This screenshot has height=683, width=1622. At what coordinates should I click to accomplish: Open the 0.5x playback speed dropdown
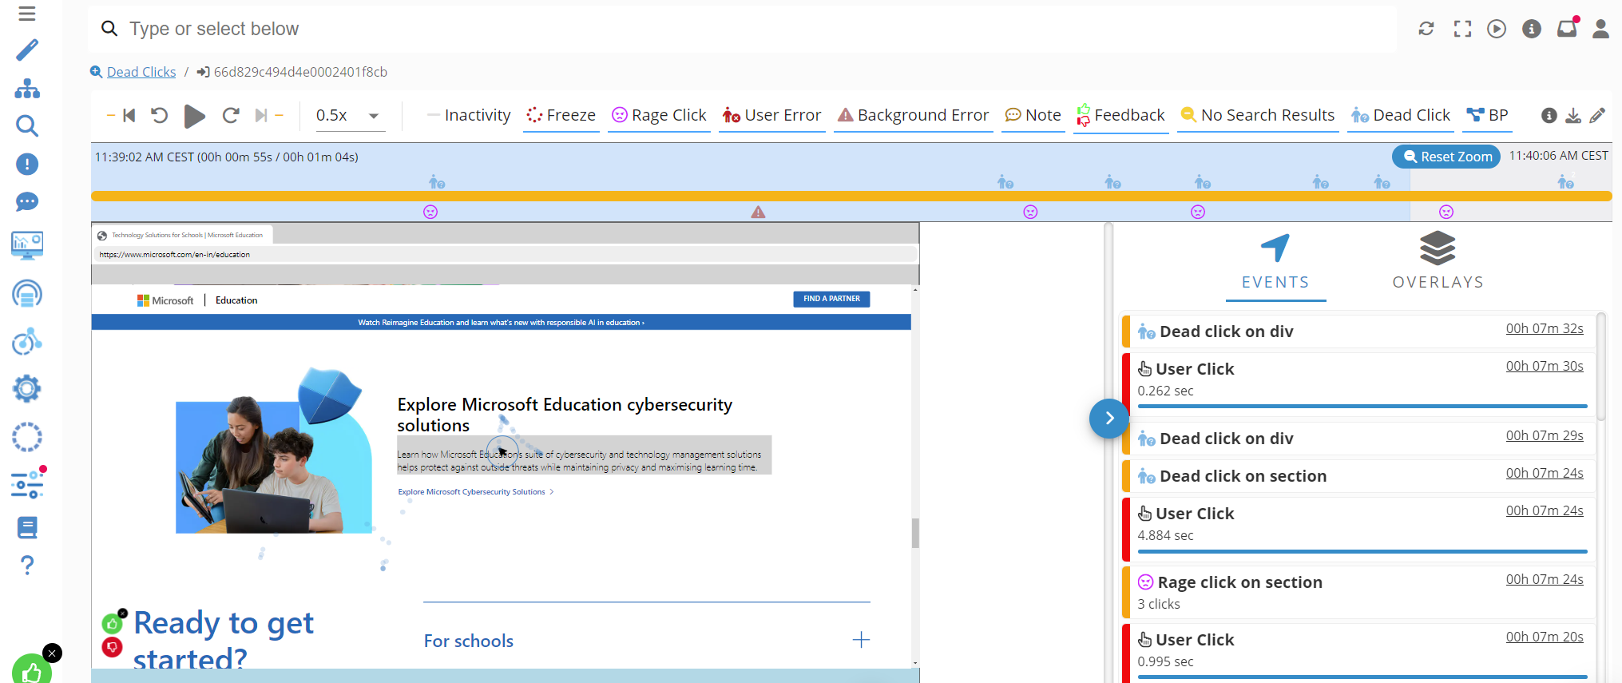coord(347,116)
